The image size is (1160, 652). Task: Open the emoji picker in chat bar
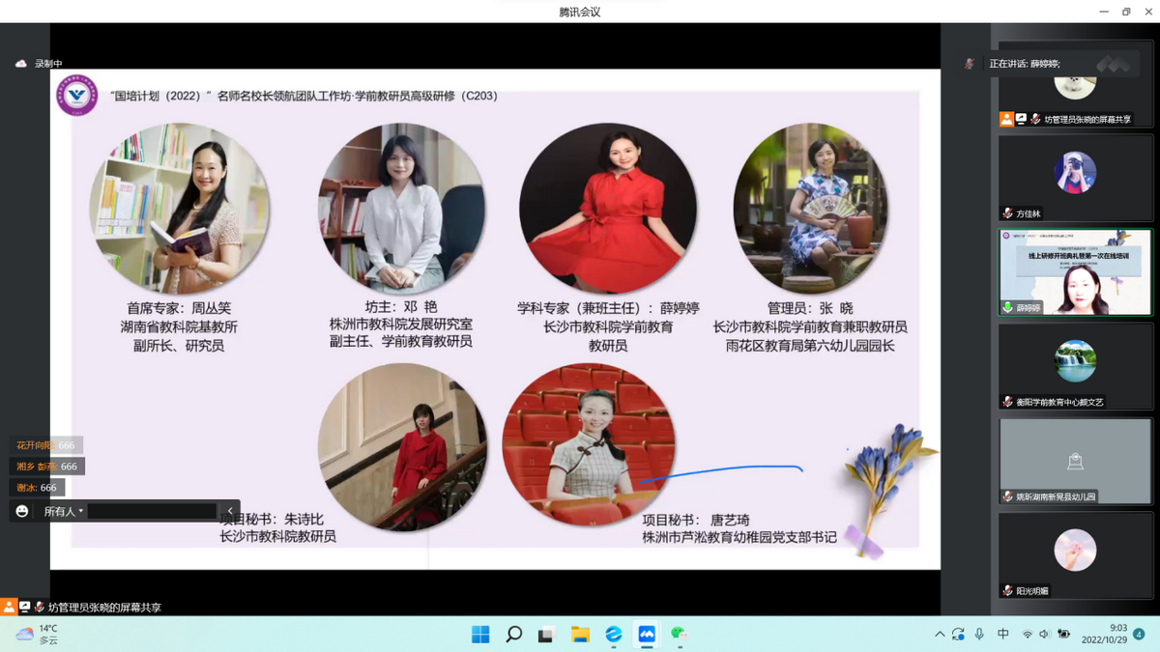pos(22,511)
